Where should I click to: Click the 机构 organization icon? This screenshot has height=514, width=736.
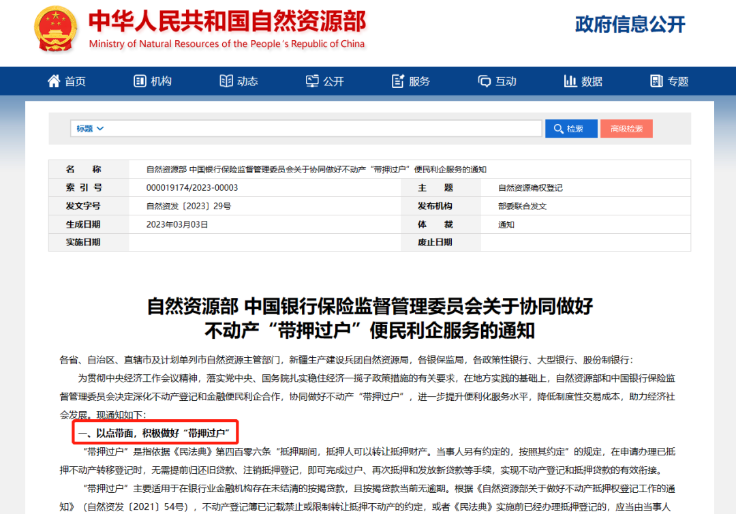pos(140,81)
